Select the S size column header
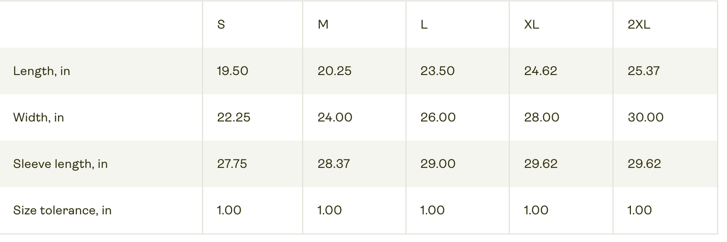 tap(221, 25)
